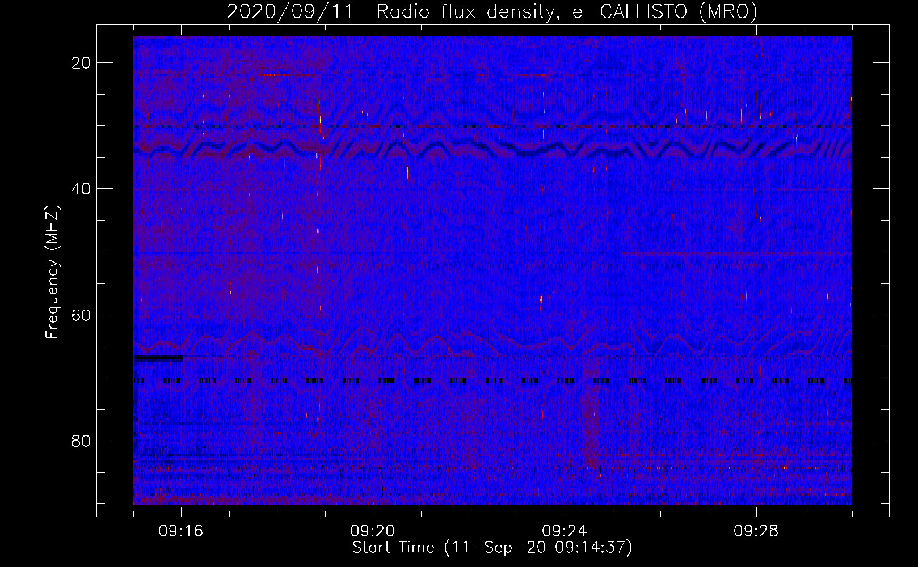
Task: Click the 20 frequency tick label
Action: click(x=82, y=63)
